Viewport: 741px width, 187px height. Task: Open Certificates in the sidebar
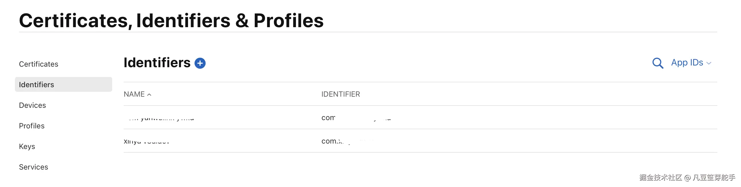(x=39, y=64)
